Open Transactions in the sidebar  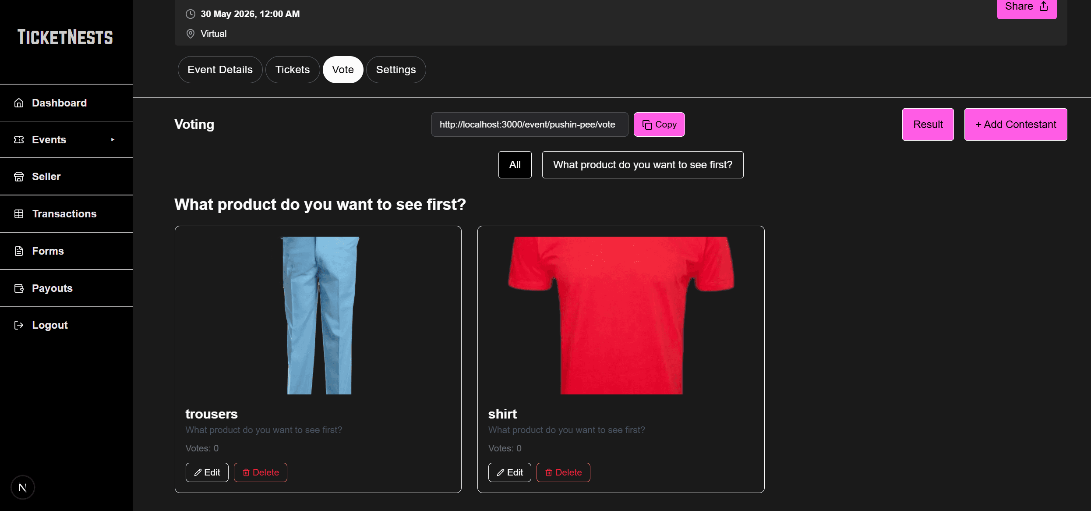(66, 214)
